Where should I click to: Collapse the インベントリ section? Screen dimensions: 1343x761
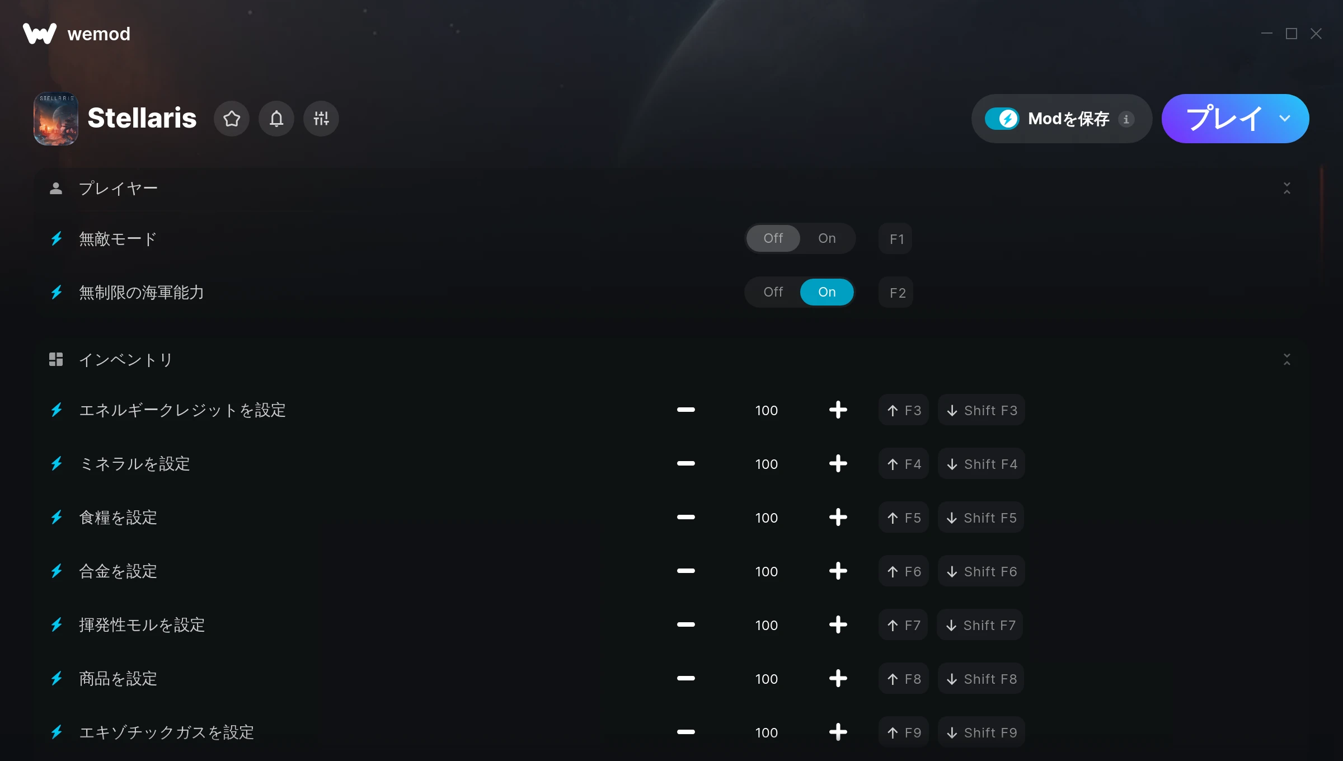(x=1287, y=359)
